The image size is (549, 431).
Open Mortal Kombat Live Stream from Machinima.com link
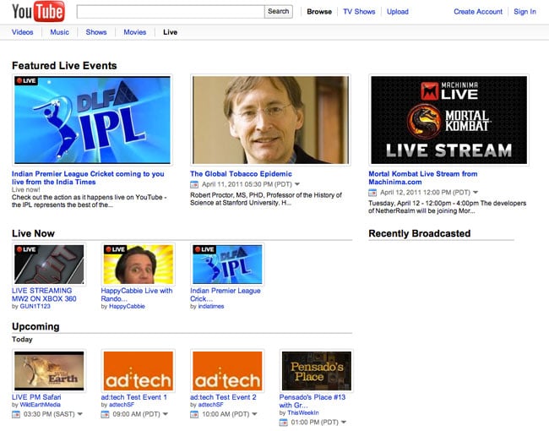click(423, 177)
